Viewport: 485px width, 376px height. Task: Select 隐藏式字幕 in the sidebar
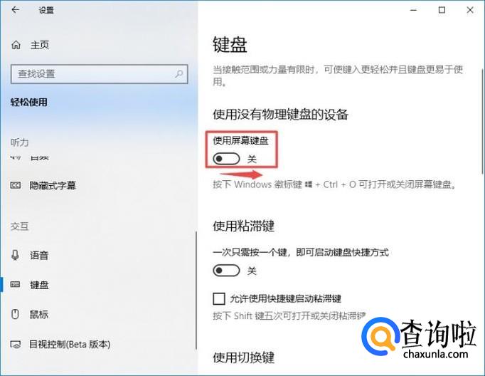(x=53, y=186)
